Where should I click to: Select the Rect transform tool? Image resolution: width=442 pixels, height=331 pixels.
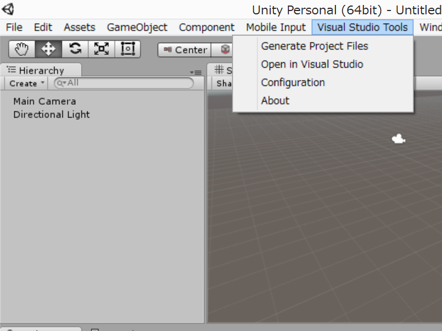coord(128,49)
